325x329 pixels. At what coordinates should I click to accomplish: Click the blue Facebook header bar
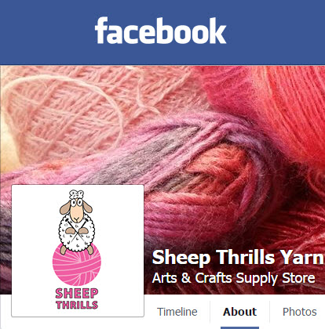162,32
